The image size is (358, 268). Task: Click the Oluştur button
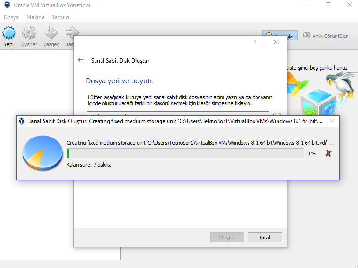(227, 238)
